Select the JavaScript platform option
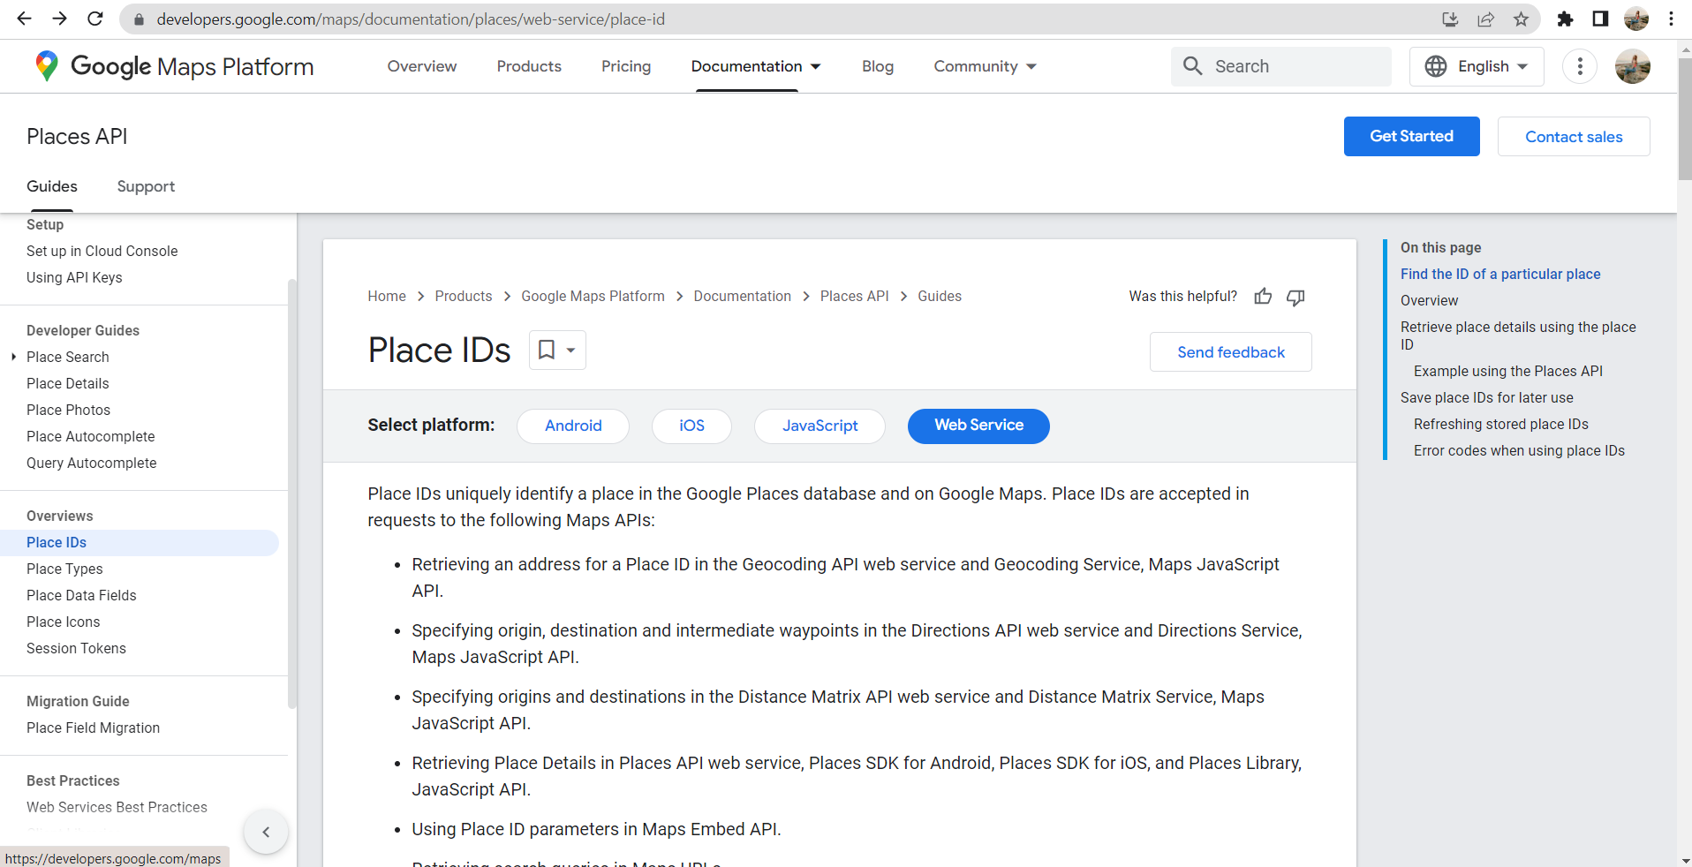Screen dimensions: 1692x867 point(820,426)
